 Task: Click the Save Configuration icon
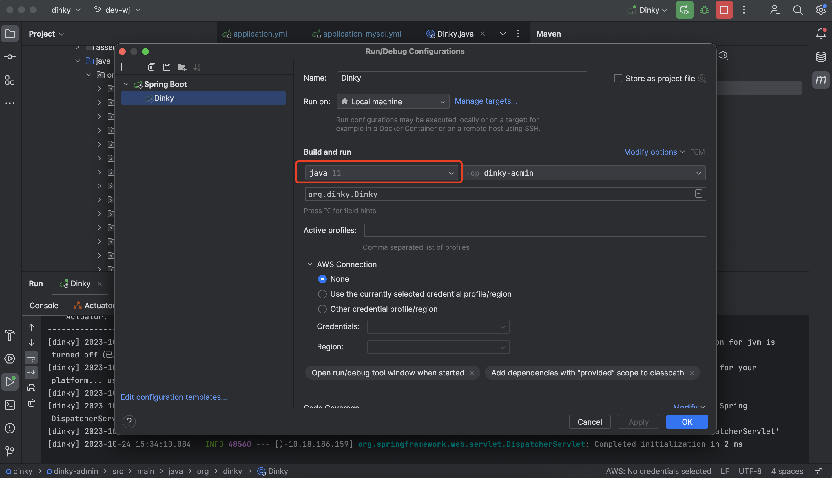click(x=167, y=67)
